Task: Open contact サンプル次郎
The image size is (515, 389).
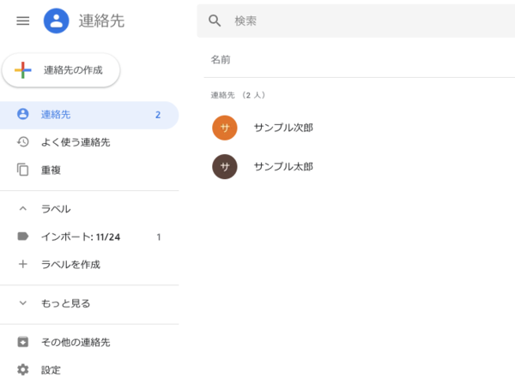Action: click(x=283, y=128)
